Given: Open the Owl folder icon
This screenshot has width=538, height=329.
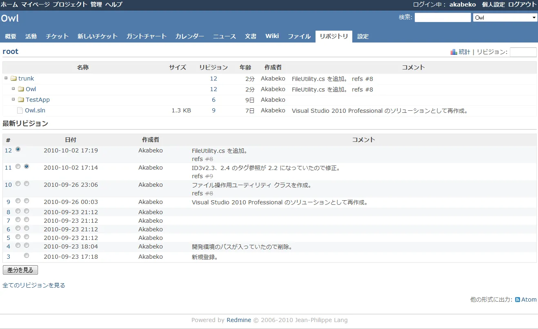Looking at the screenshot, I should 21,89.
